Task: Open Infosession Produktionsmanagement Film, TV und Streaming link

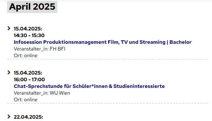Action: coord(103,42)
